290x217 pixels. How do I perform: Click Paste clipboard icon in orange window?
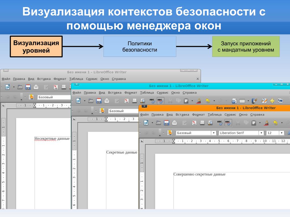(254, 123)
